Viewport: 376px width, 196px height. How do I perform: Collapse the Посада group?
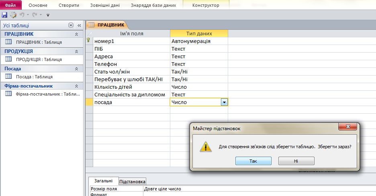click(x=76, y=69)
